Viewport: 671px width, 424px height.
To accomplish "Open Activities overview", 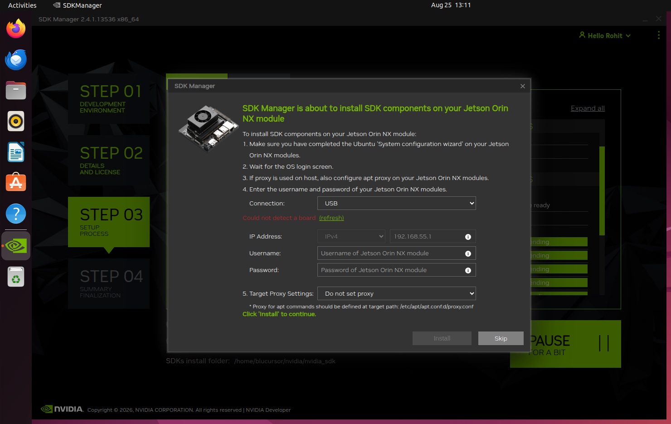I will (x=22, y=5).
